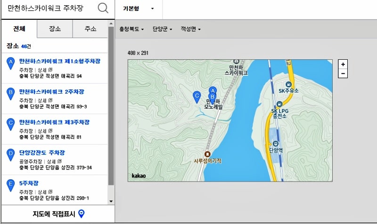This screenshot has height=224, width=377.
Task: Zoom out with the map minus button
Action: (x=343, y=73)
